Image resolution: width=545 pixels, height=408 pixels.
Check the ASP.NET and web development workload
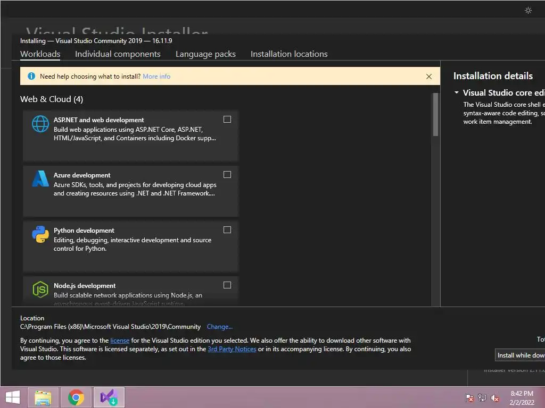point(227,120)
